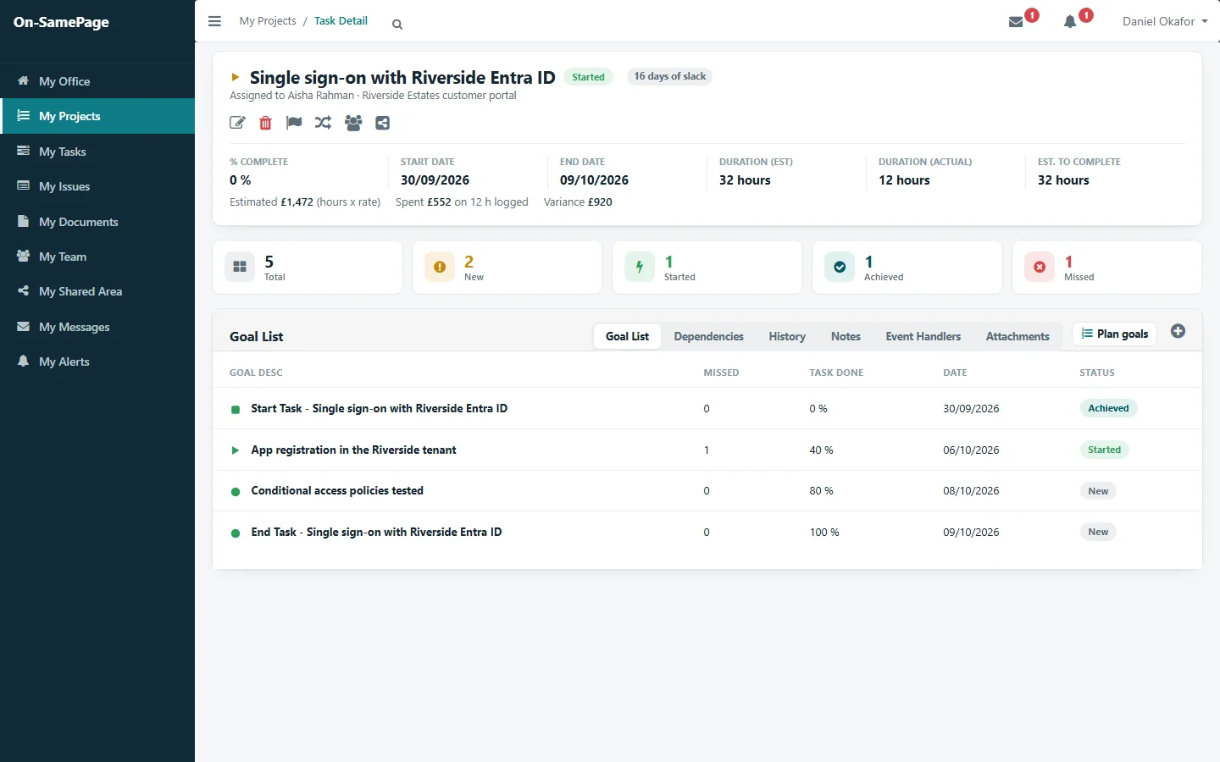1220x762 pixels.
Task: Open the Notes tab
Action: (846, 336)
